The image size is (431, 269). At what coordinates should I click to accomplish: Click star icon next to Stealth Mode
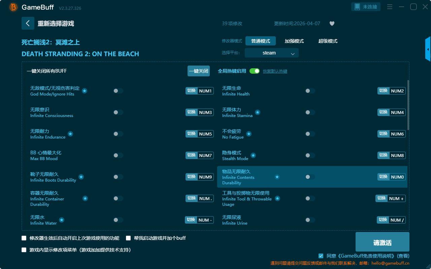253,155
